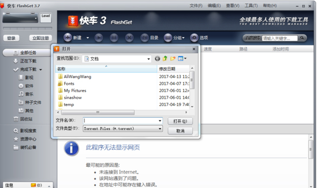Select 全部任务 in the sidebar
The image size is (317, 188).
click(x=26, y=53)
